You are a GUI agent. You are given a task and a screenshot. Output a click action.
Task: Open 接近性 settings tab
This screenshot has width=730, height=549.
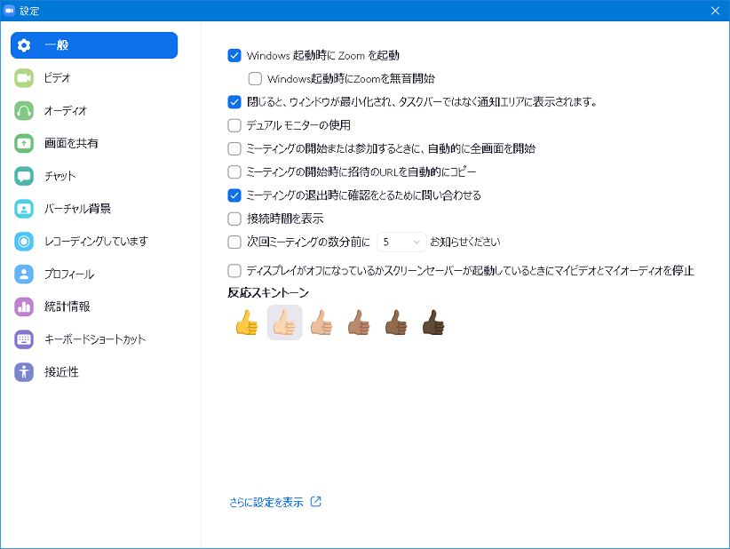[94, 372]
